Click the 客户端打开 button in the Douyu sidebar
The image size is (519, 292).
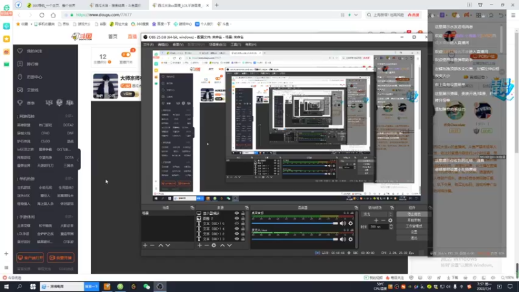point(30,258)
